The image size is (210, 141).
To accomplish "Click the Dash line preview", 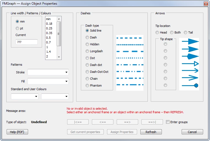I will pyautogui.click(x=129, y=38).
